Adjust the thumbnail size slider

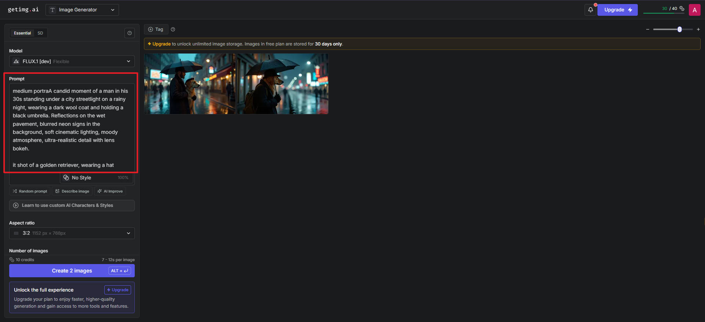[673, 29]
